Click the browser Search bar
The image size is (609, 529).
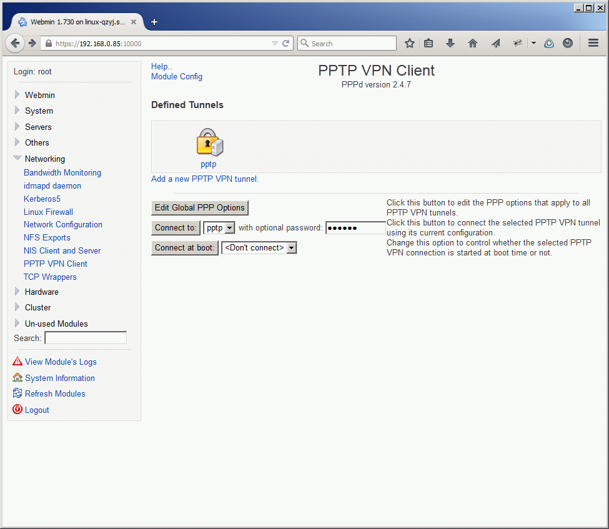point(347,44)
